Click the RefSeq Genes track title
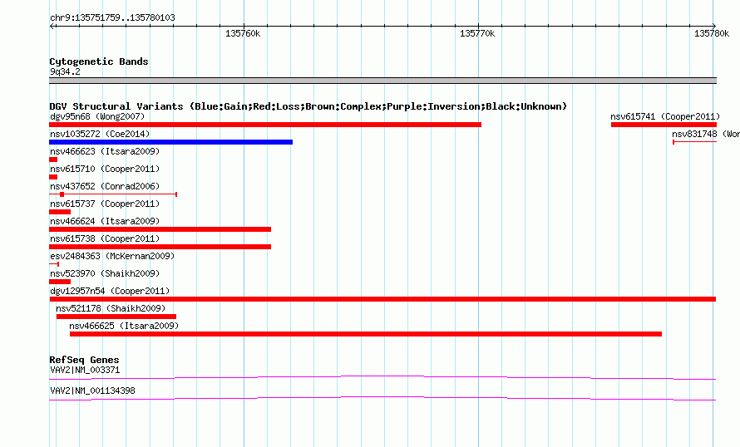This screenshot has width=740, height=447. pos(84,360)
